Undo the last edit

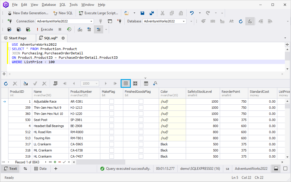pos(192,13)
